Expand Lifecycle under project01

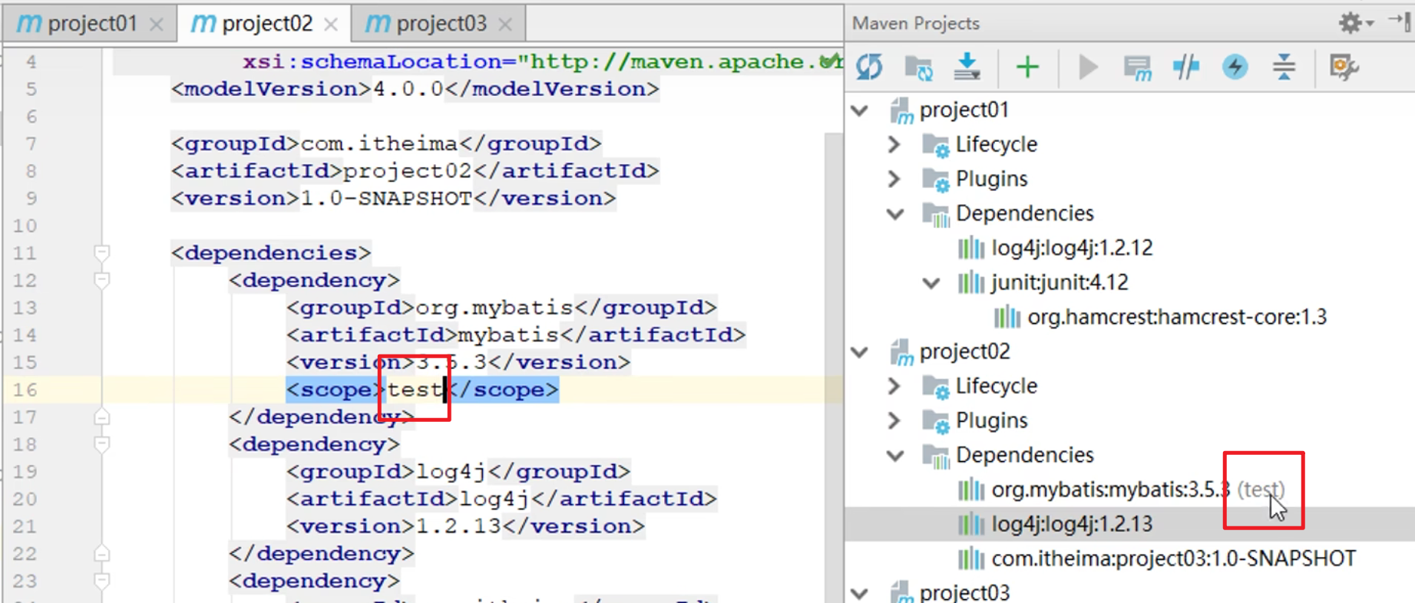point(894,144)
